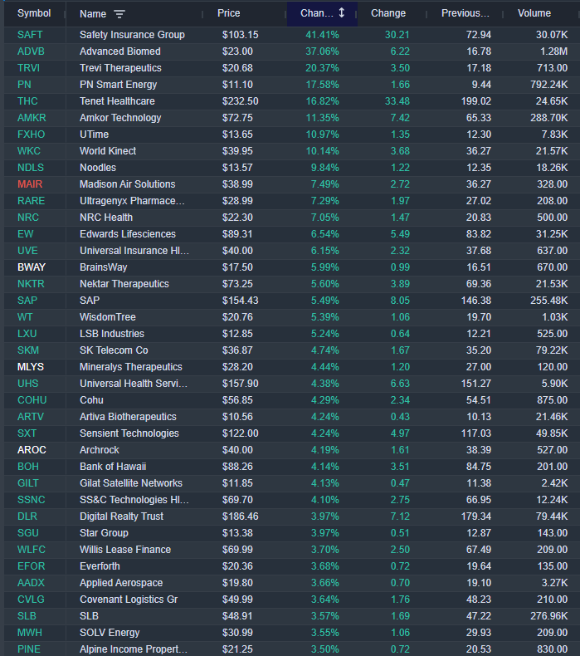
Task: Open the ARTV ticker symbol
Action: pyautogui.click(x=31, y=417)
